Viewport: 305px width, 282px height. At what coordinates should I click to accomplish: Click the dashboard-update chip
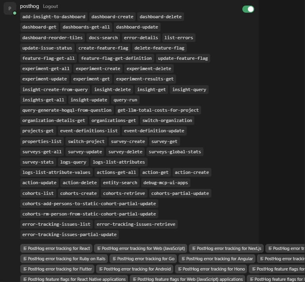pos(137,27)
